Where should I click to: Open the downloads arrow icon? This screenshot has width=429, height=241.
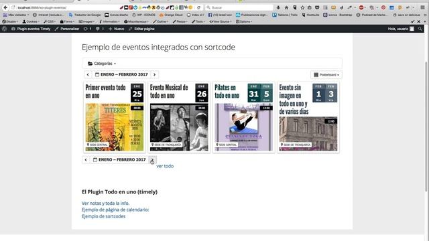pyautogui.click(x=278, y=7)
